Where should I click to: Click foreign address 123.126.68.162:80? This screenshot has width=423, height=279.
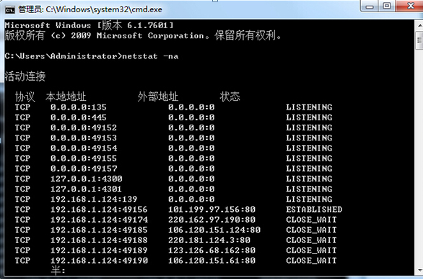(x=211, y=250)
